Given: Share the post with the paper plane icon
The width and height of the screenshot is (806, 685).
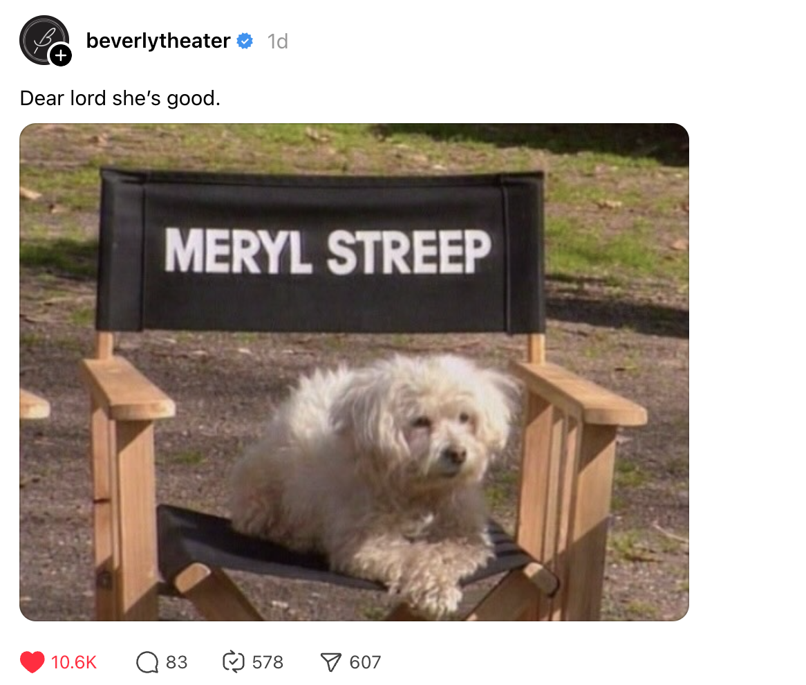Looking at the screenshot, I should [330, 662].
